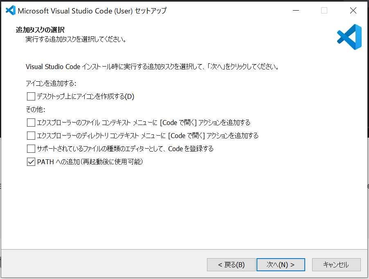Click the 追加タスクの選択 heading text
The width and height of the screenshot is (369, 279).
[40, 30]
